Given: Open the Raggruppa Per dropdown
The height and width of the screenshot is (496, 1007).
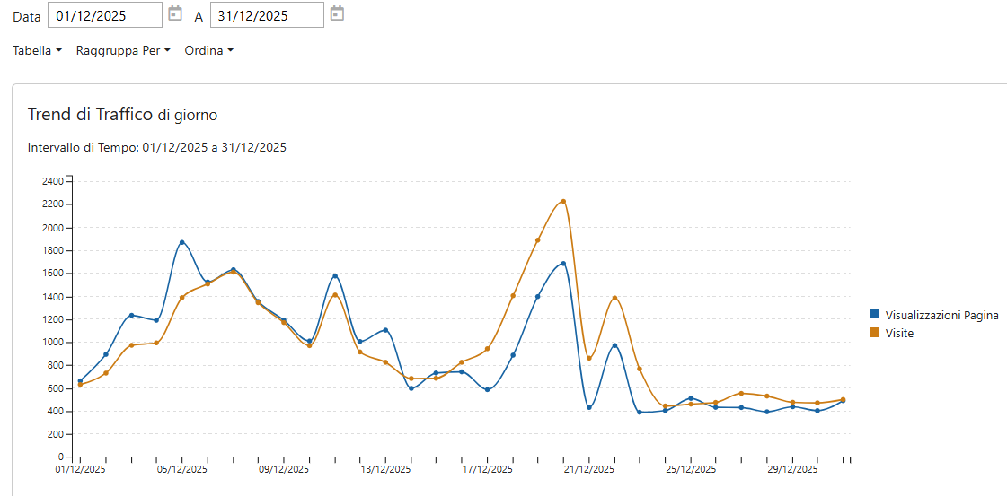Looking at the screenshot, I should [x=123, y=50].
